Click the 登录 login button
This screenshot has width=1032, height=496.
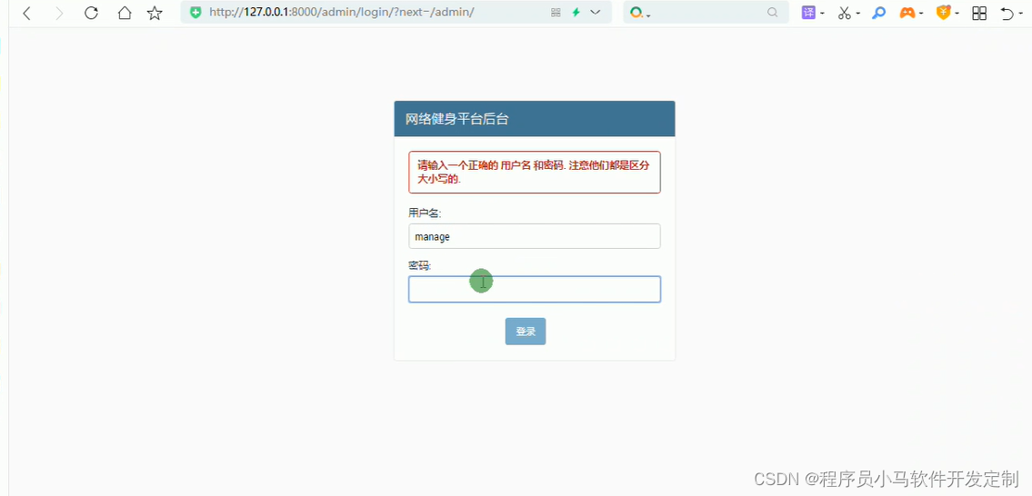526,332
